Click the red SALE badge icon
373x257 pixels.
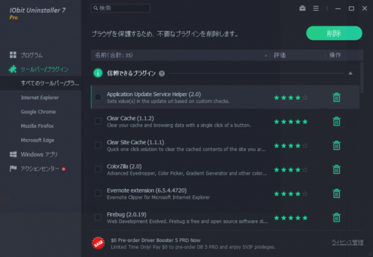[x=98, y=243]
